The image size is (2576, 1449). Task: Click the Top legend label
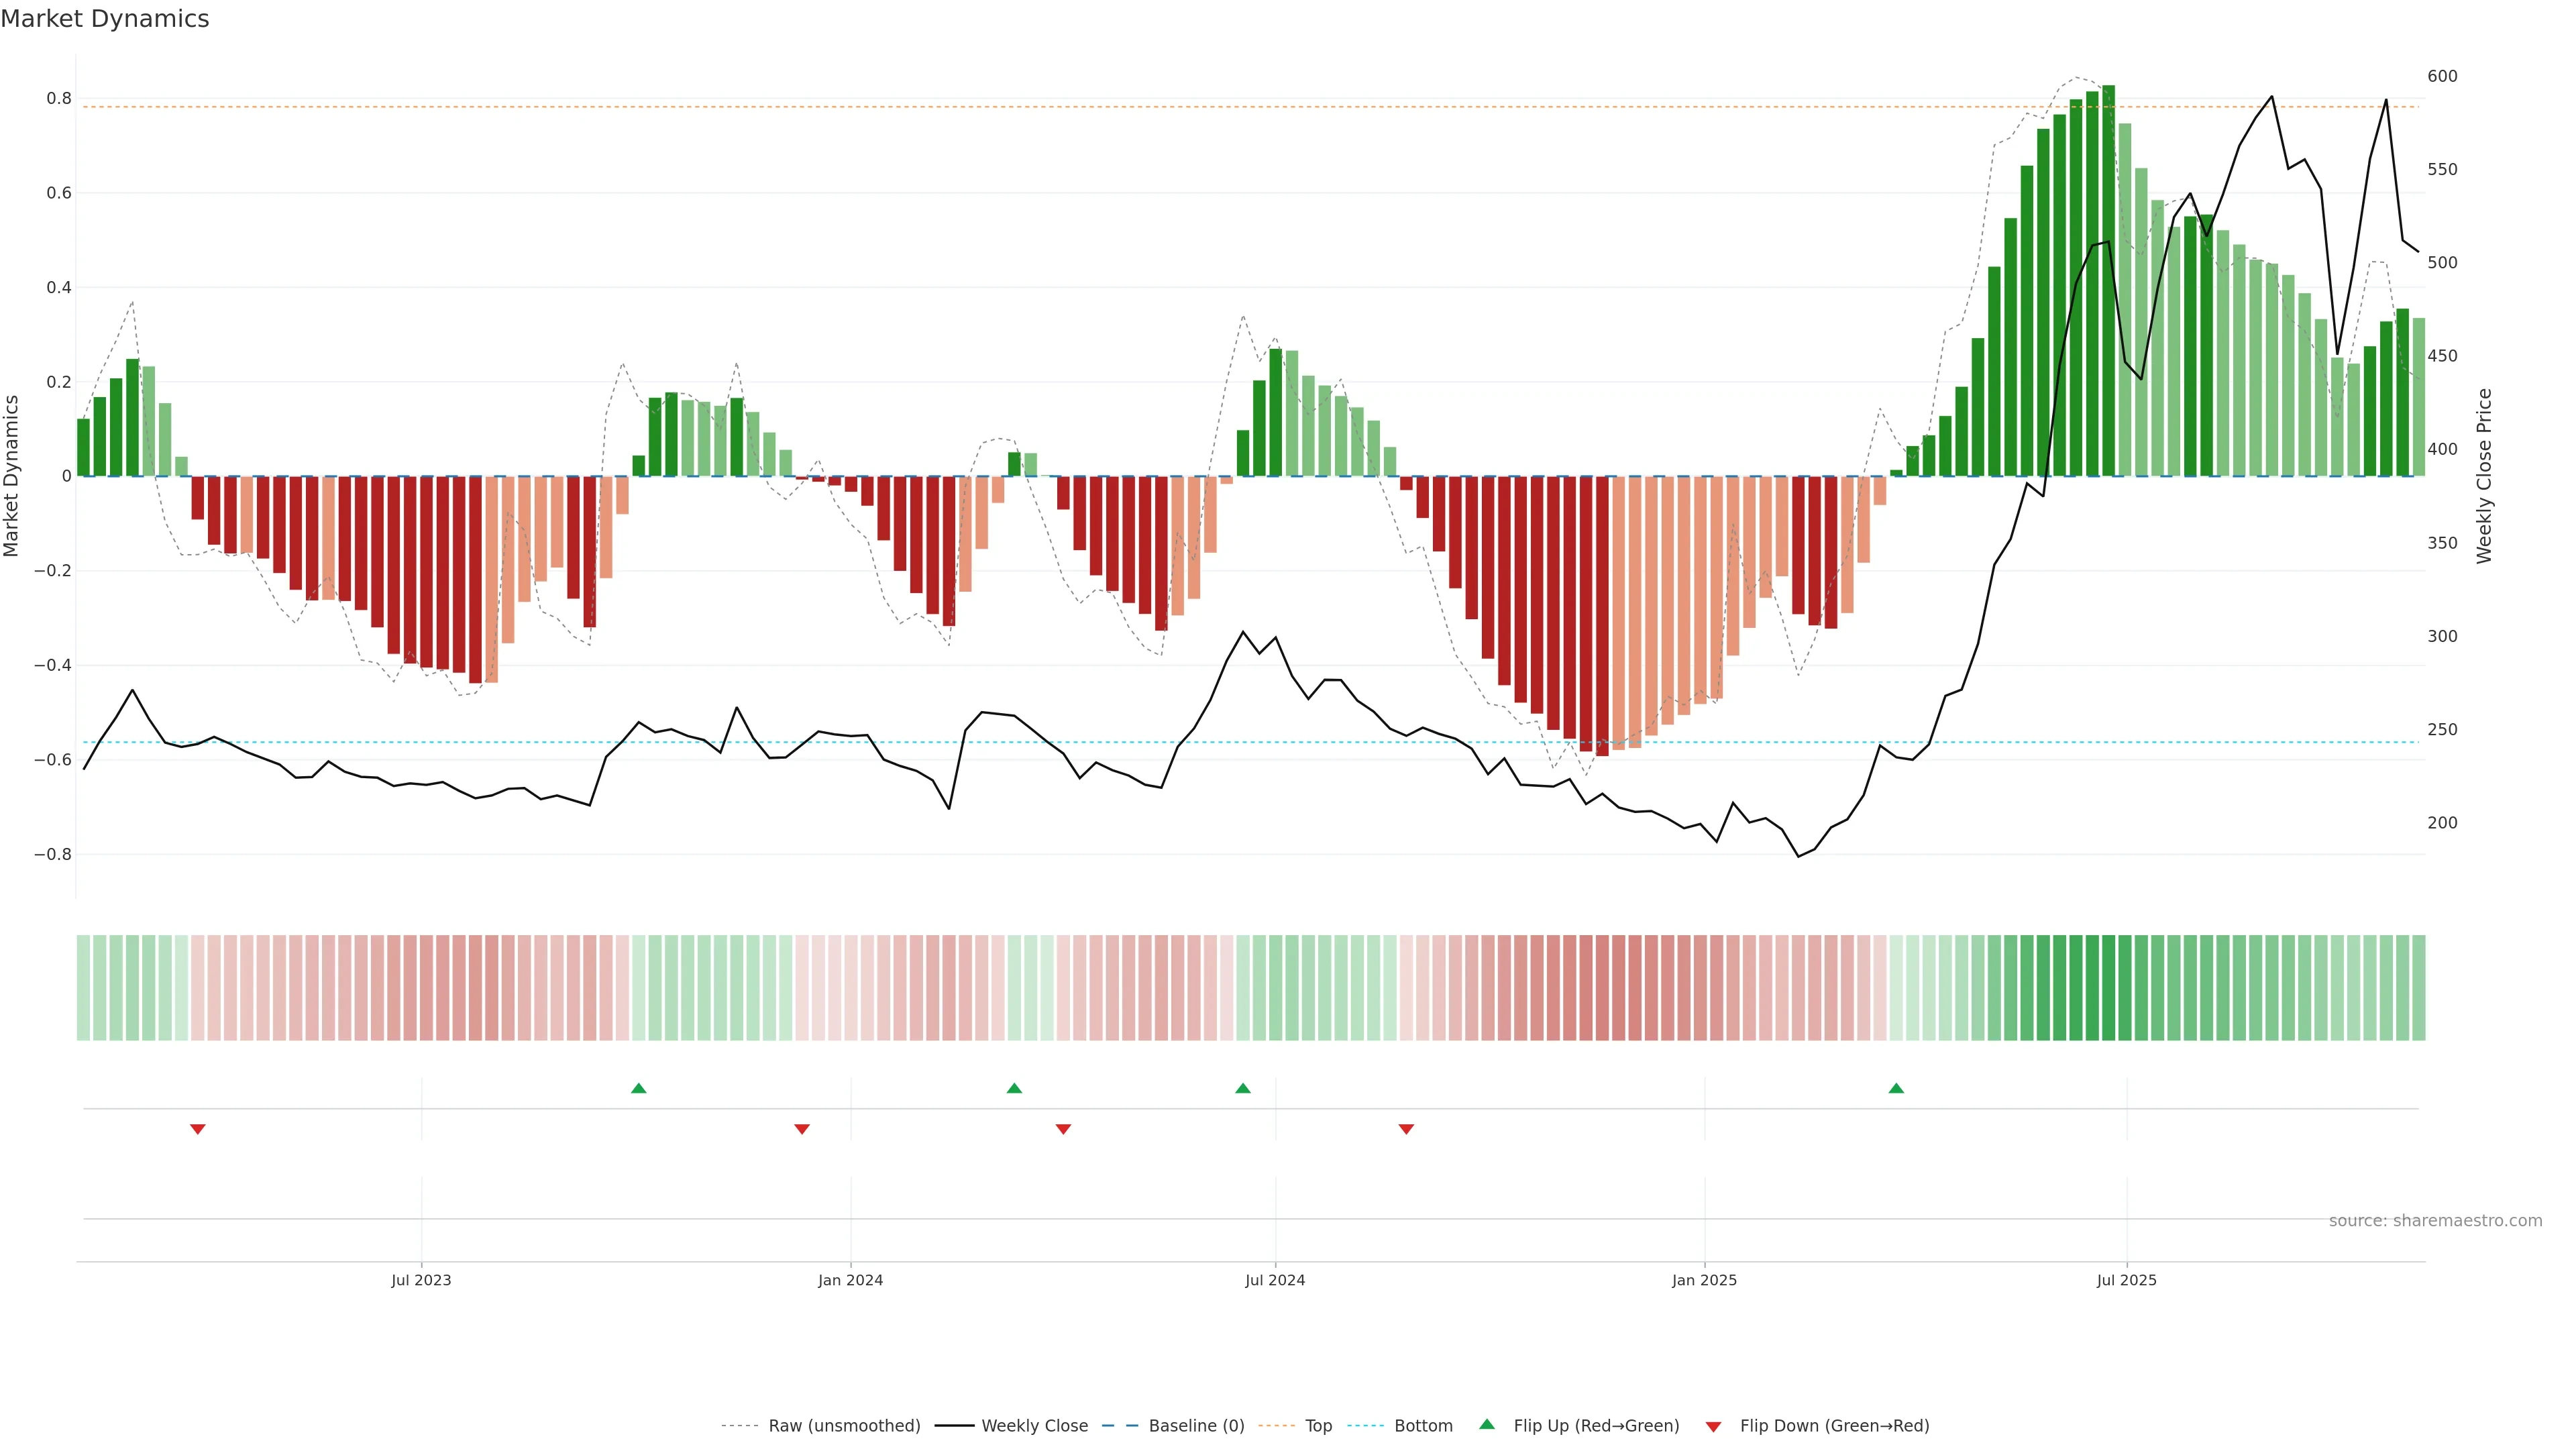click(x=1318, y=1426)
